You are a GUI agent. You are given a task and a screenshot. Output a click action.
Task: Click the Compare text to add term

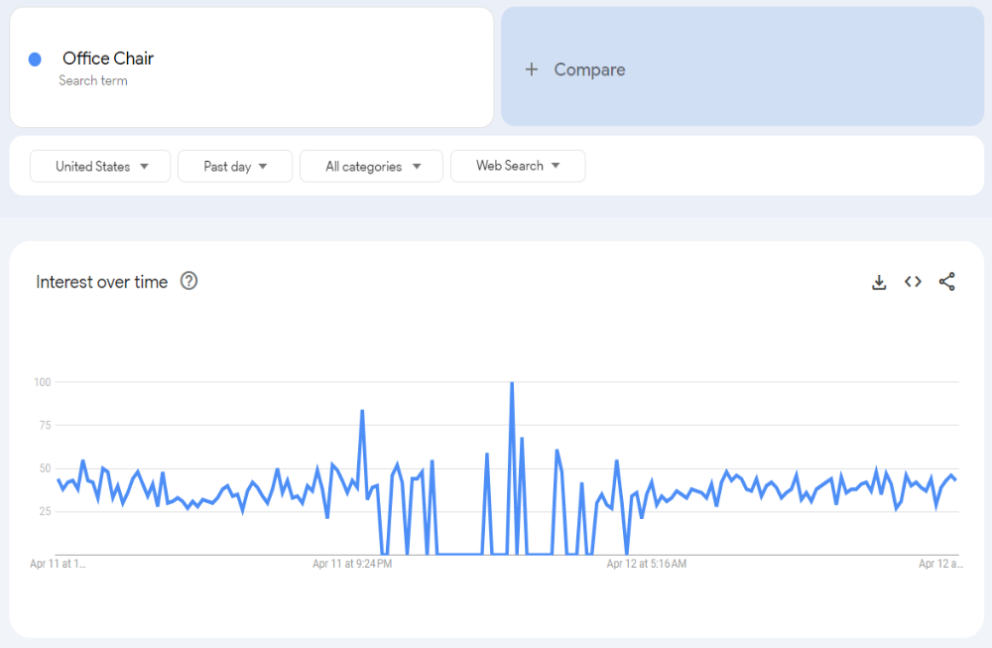[x=589, y=69]
